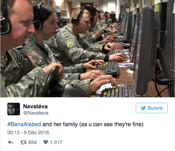The height and width of the screenshot is (151, 175).
Task: View the 1 017 likes count
Action: 56,142
